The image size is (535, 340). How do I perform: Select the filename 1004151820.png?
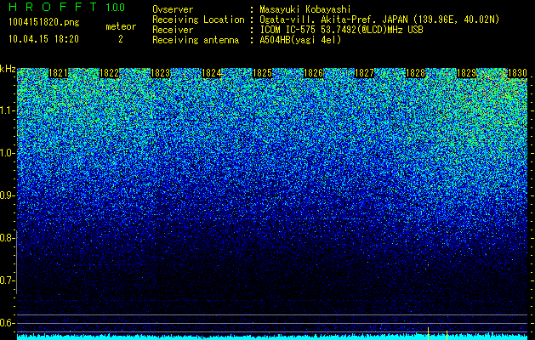point(44,23)
